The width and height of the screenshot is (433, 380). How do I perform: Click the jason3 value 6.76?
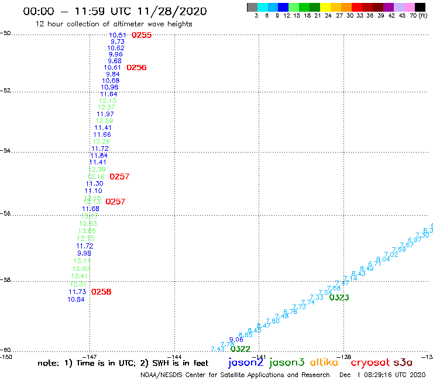(x=290, y=312)
